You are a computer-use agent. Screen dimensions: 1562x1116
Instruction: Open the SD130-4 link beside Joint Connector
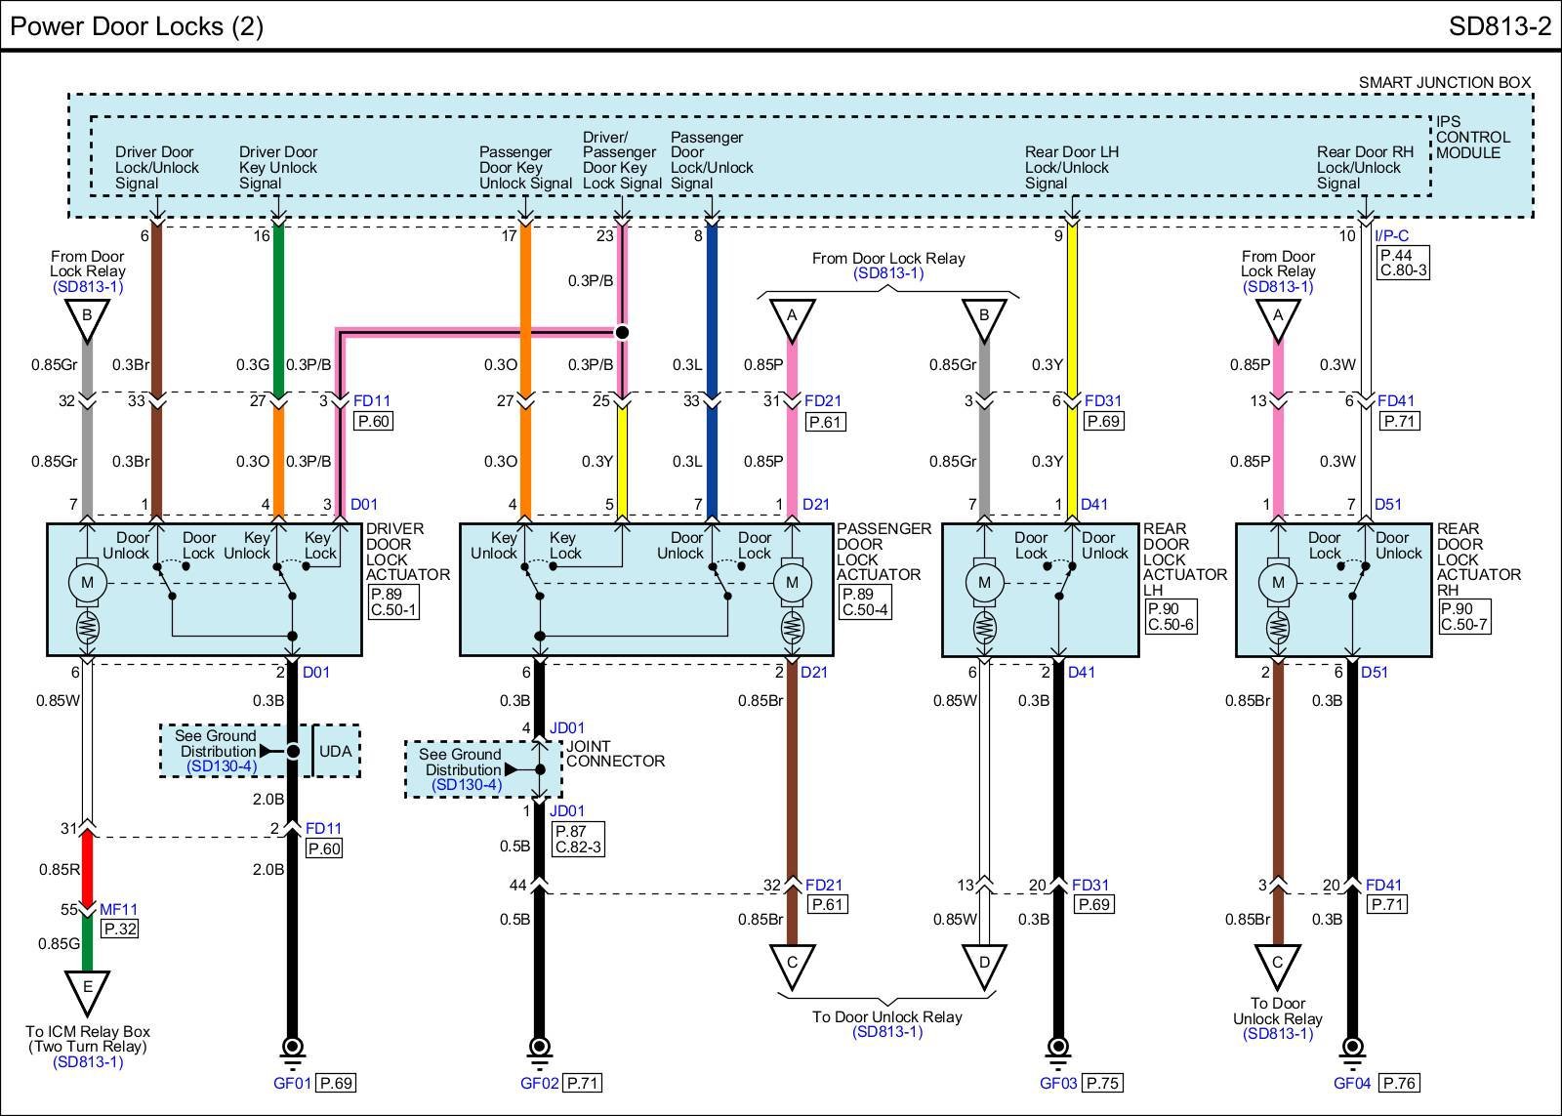[467, 785]
